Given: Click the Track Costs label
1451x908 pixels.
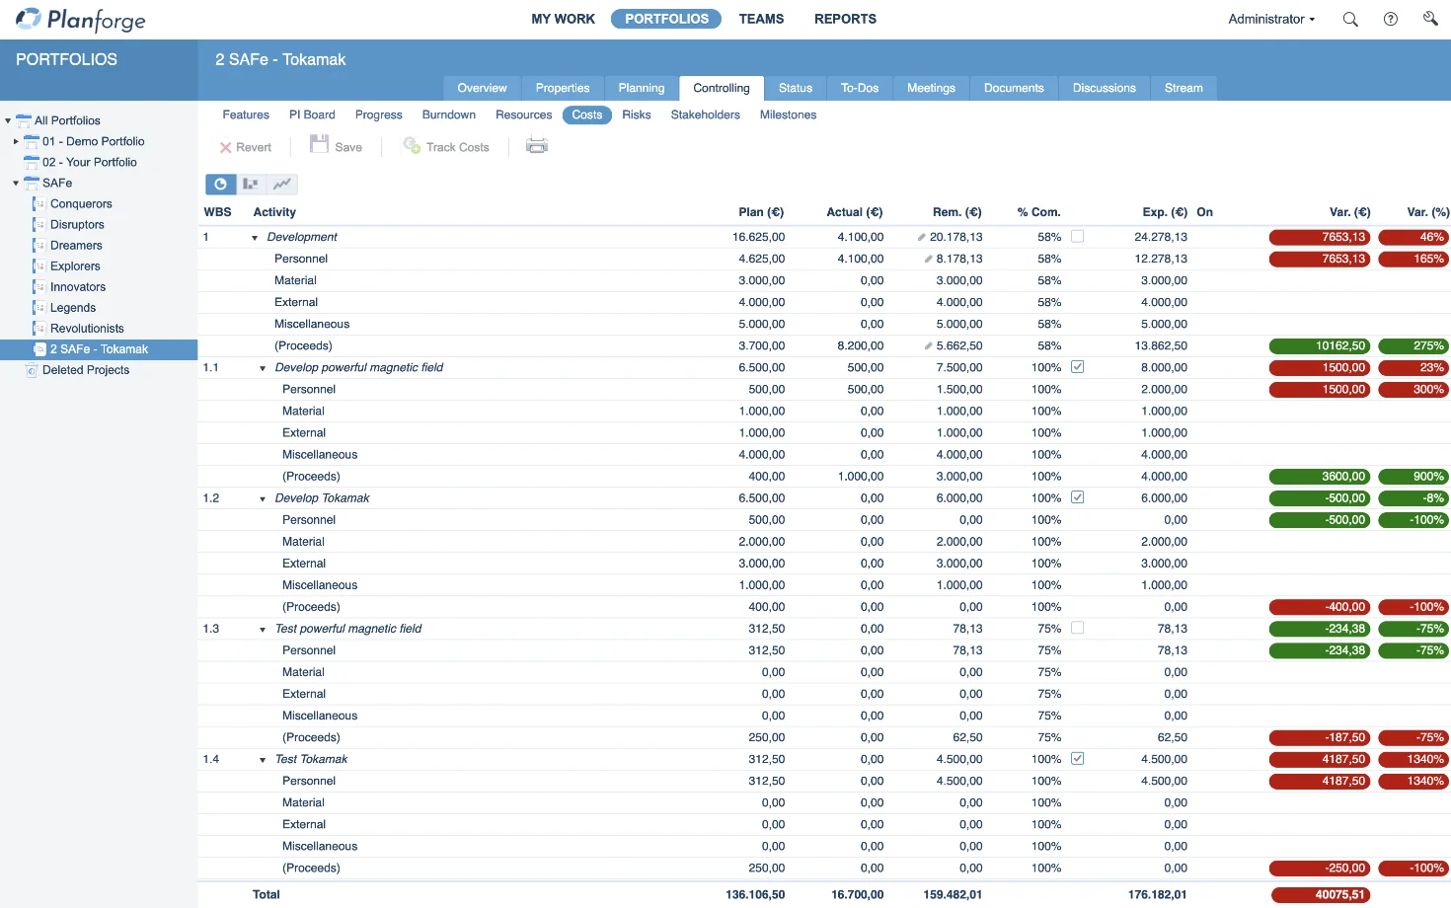Looking at the screenshot, I should (458, 147).
